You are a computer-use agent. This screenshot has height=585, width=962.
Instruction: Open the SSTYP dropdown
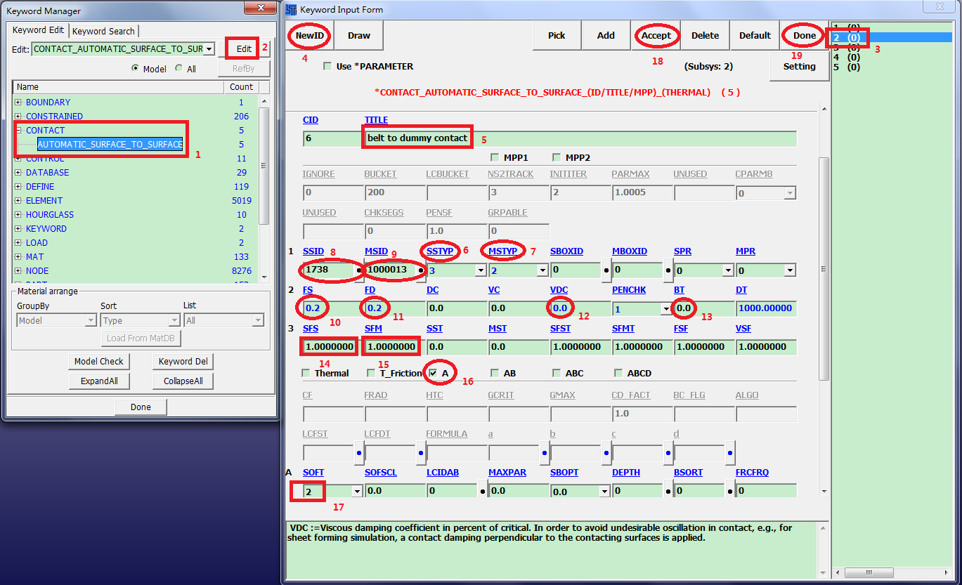pyautogui.click(x=481, y=270)
